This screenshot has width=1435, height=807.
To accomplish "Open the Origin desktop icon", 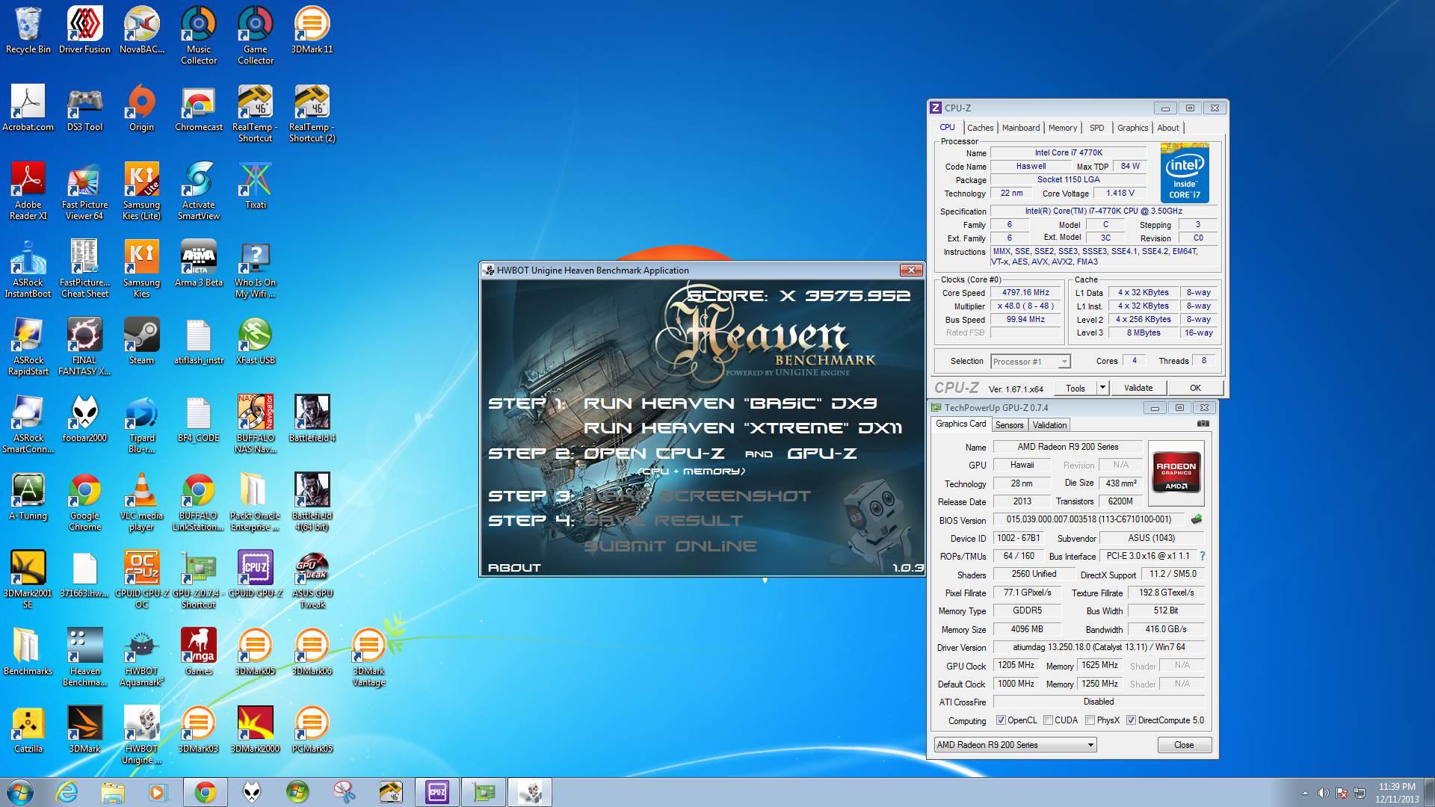I will pos(141,108).
